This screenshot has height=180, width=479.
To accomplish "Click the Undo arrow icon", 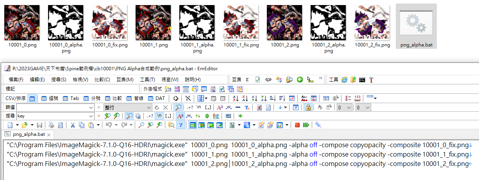I will (109, 125).
